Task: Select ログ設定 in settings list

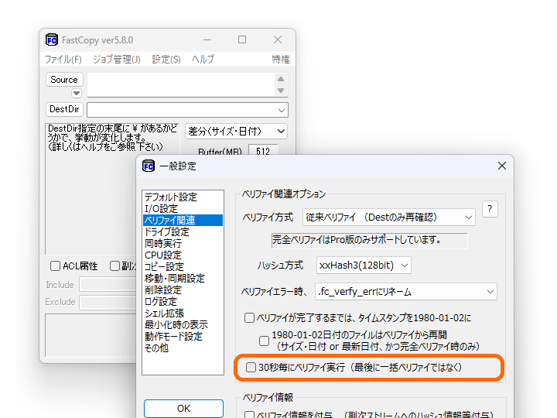Action: 183,301
